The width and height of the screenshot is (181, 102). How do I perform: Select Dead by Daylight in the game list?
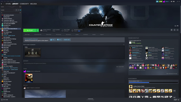coord(7,46)
